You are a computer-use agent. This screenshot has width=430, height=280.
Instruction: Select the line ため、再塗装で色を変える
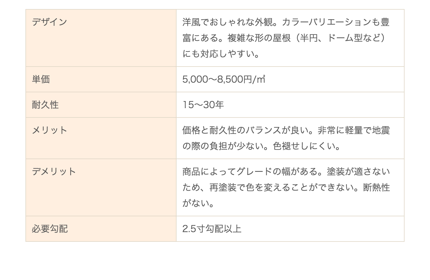[x=286, y=187]
